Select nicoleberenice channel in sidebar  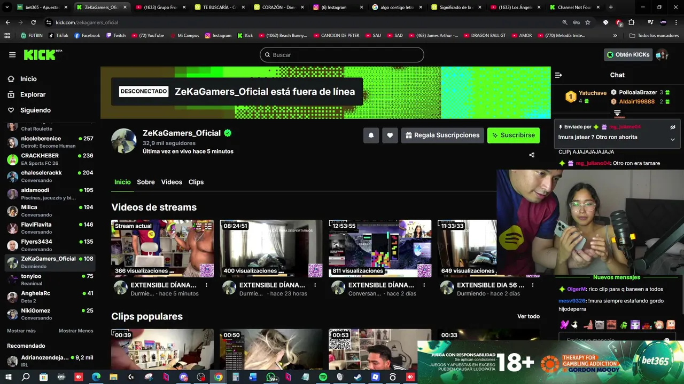[x=50, y=142]
